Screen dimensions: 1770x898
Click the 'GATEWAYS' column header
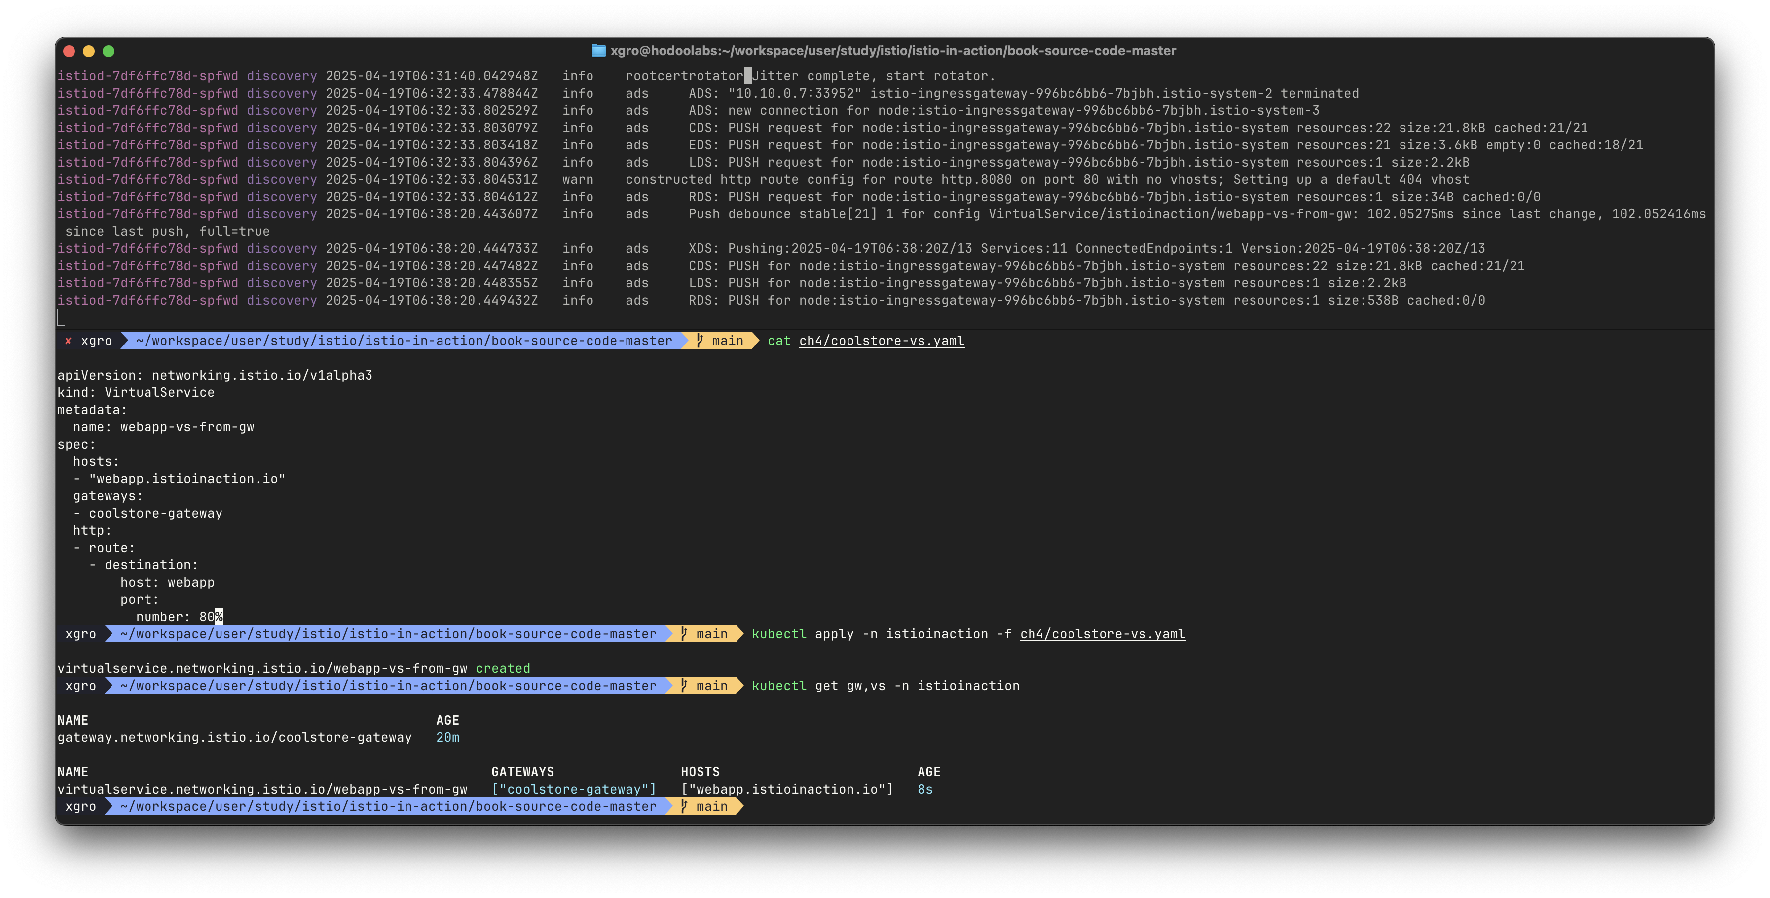tap(522, 772)
